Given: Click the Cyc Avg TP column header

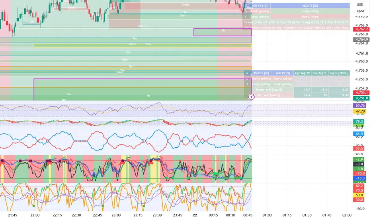Looking at the screenshot, I should coord(303,73).
